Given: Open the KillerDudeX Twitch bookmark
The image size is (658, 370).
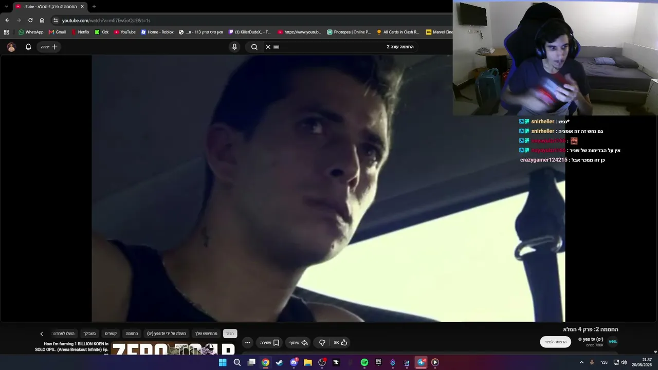Looking at the screenshot, I should click(250, 32).
